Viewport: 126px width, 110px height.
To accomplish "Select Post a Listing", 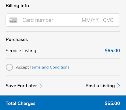I will point(100,86).
